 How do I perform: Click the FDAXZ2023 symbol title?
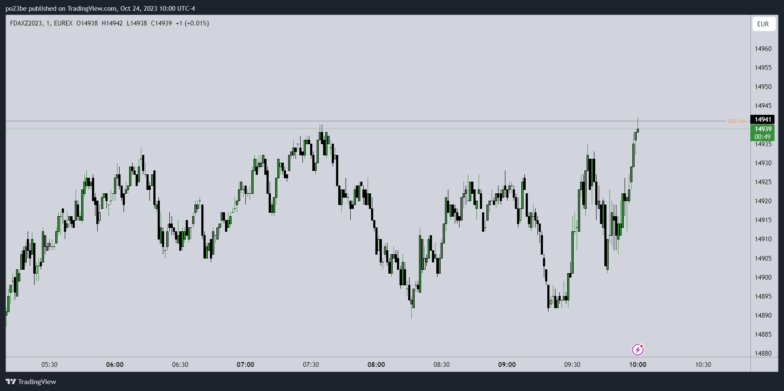pos(26,23)
